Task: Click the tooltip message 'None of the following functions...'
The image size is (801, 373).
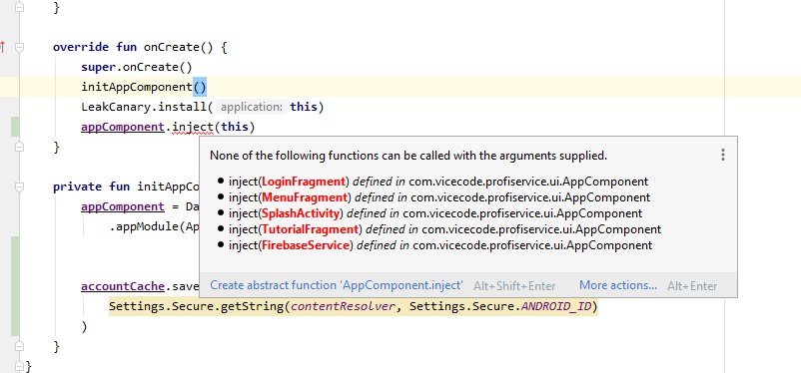Action: 408,156
